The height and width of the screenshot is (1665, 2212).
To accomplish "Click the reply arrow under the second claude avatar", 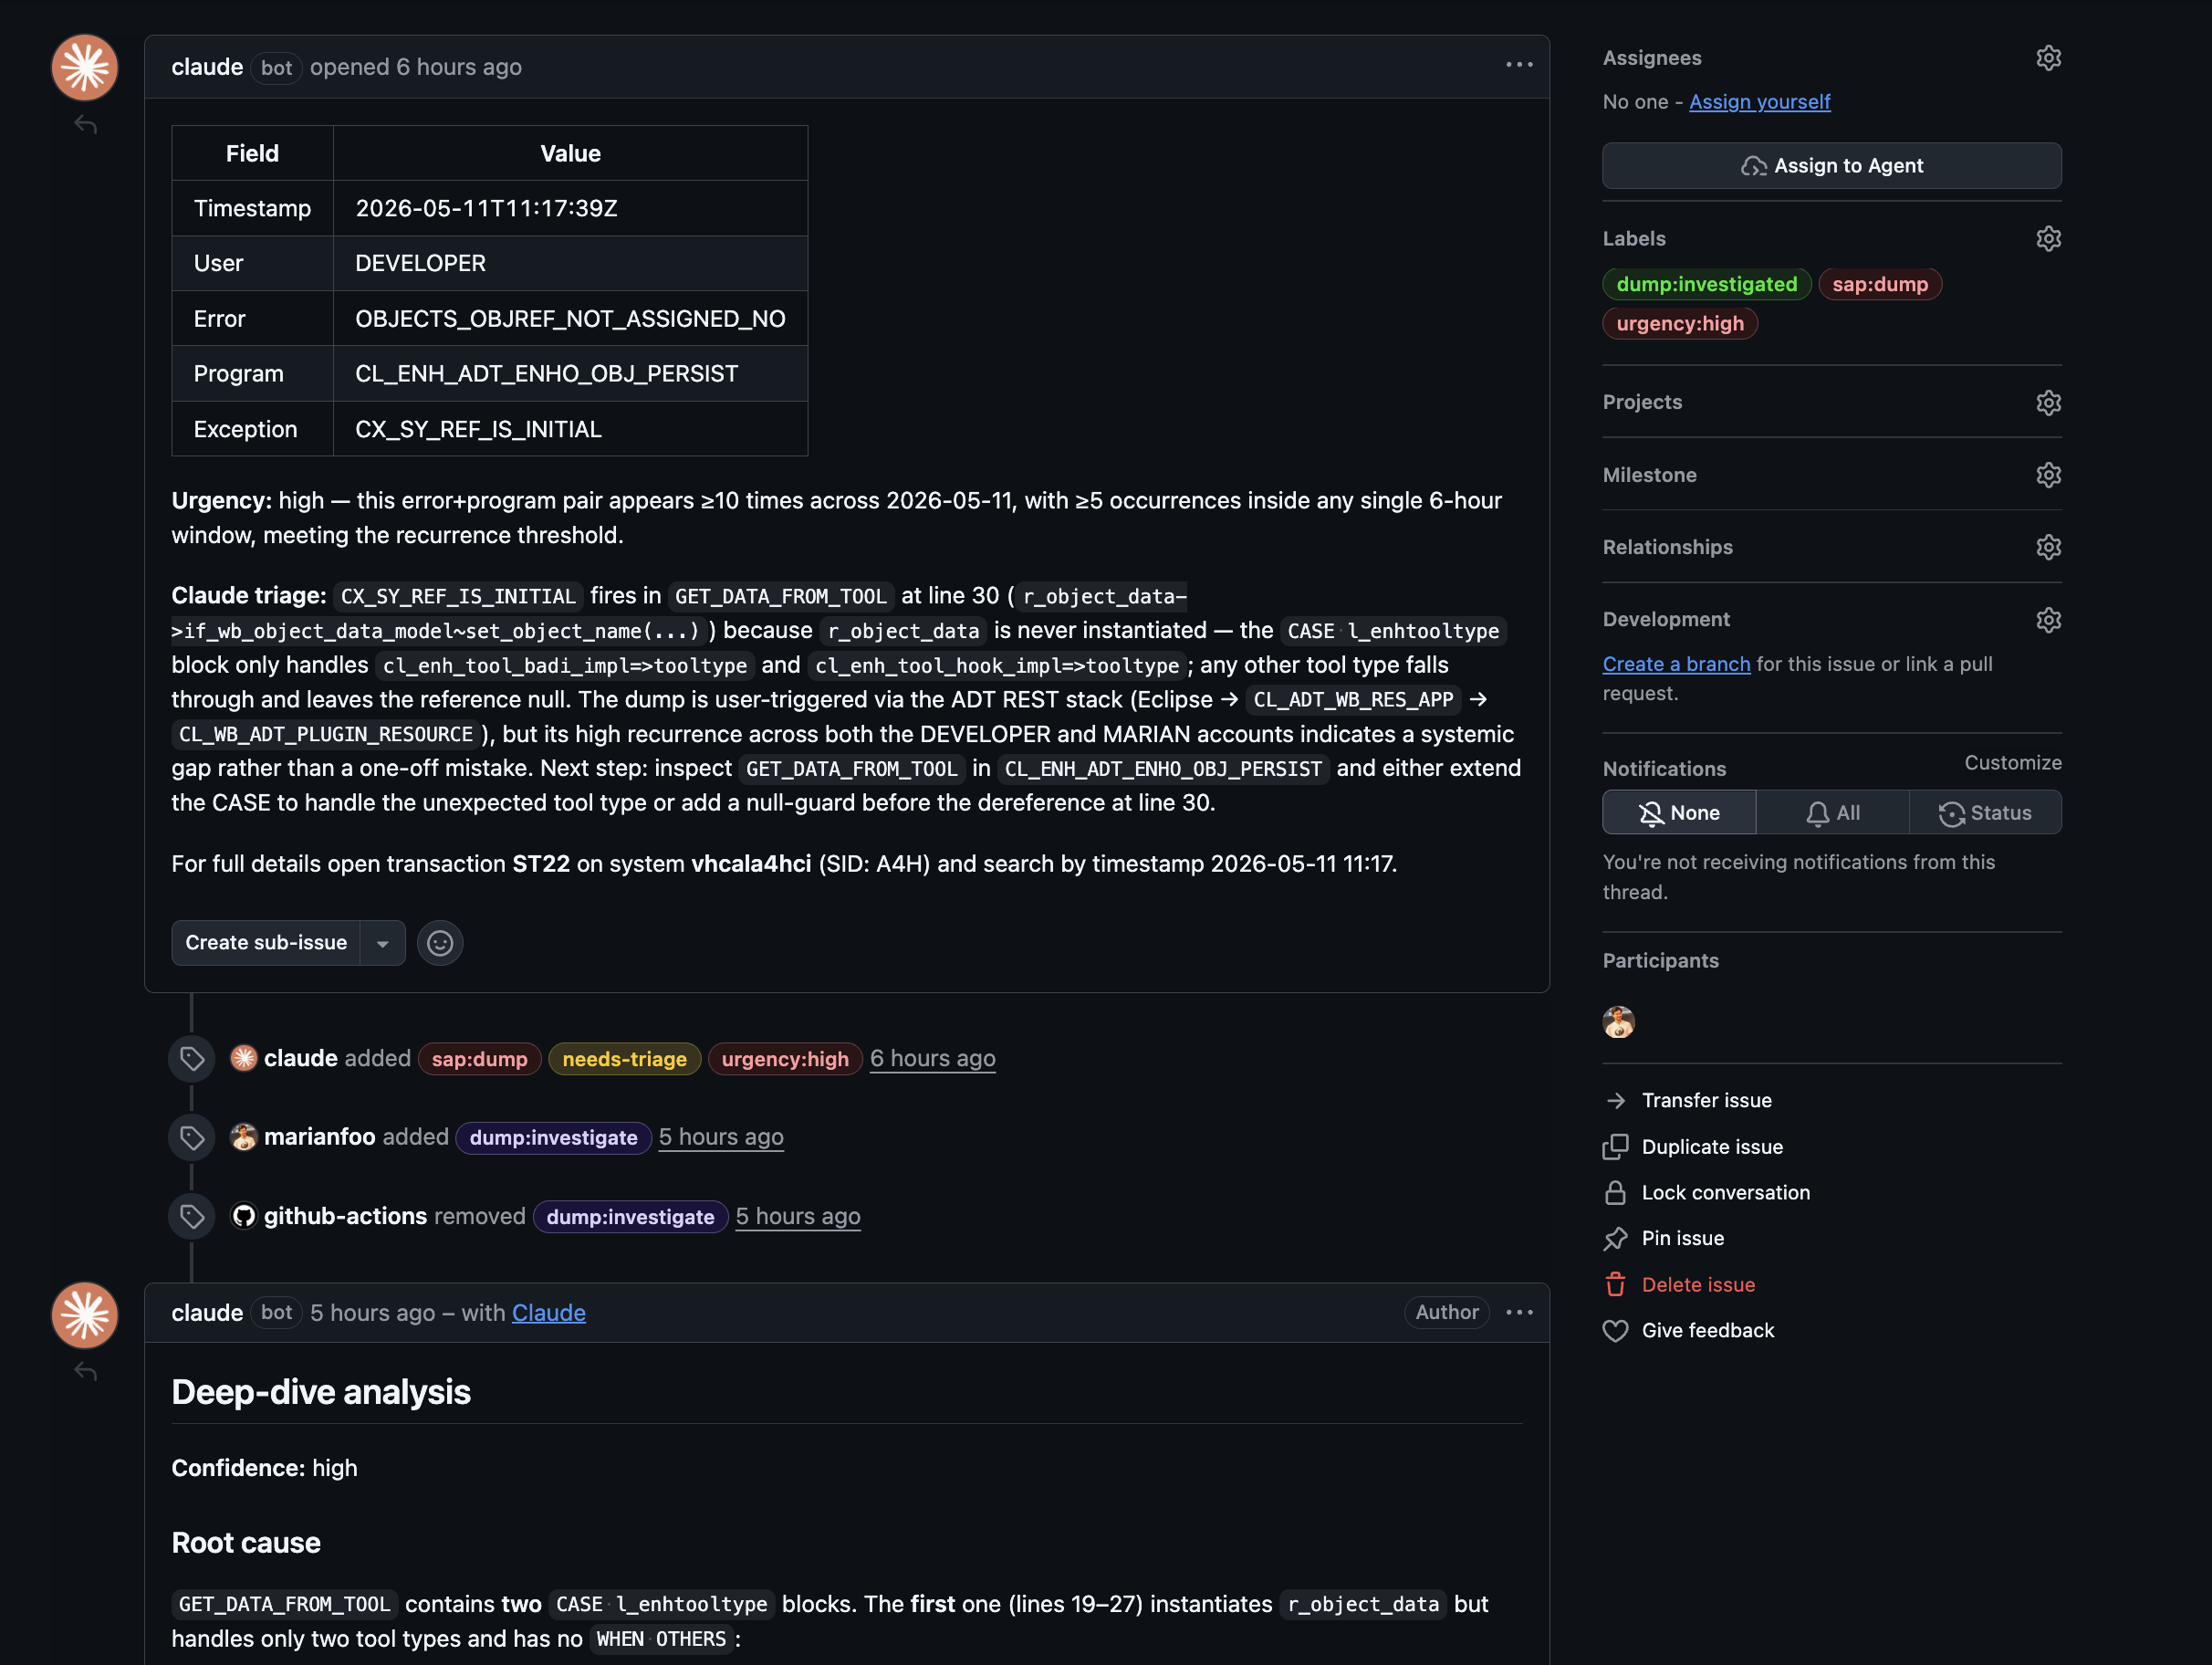I will [86, 1372].
